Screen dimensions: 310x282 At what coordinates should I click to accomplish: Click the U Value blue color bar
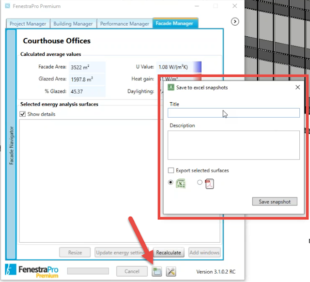pyautogui.click(x=197, y=67)
